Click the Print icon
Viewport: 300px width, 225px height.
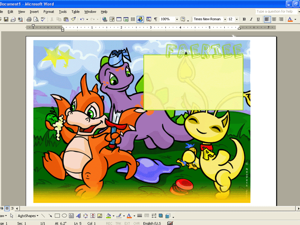point(29,19)
